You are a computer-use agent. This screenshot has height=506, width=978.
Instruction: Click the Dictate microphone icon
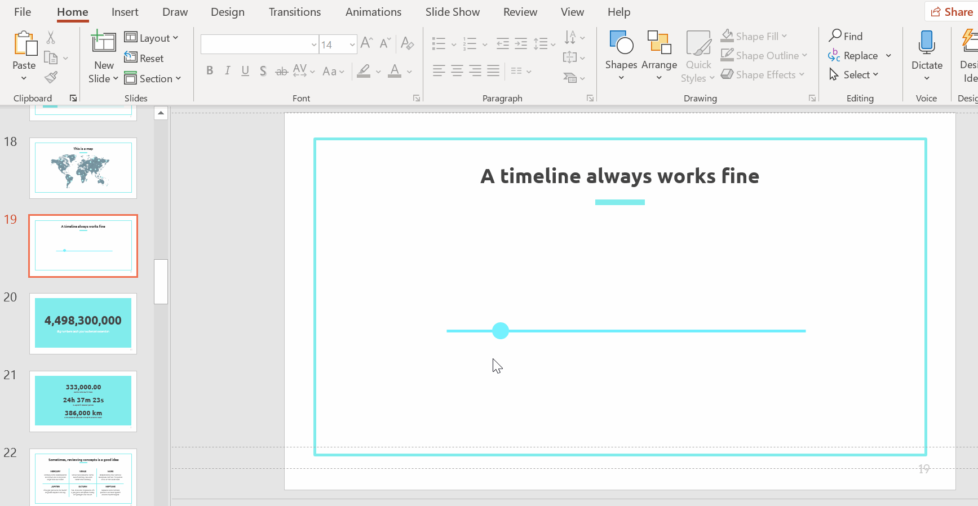pyautogui.click(x=926, y=43)
